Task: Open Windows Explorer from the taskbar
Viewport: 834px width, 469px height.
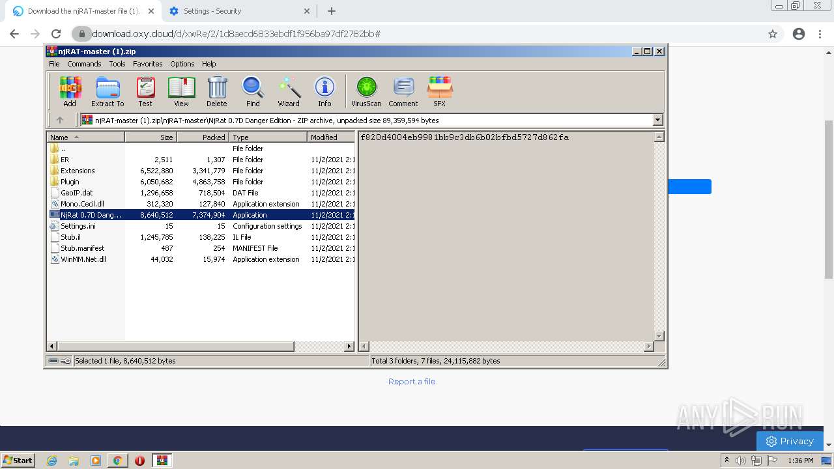Action: pyautogui.click(x=74, y=461)
